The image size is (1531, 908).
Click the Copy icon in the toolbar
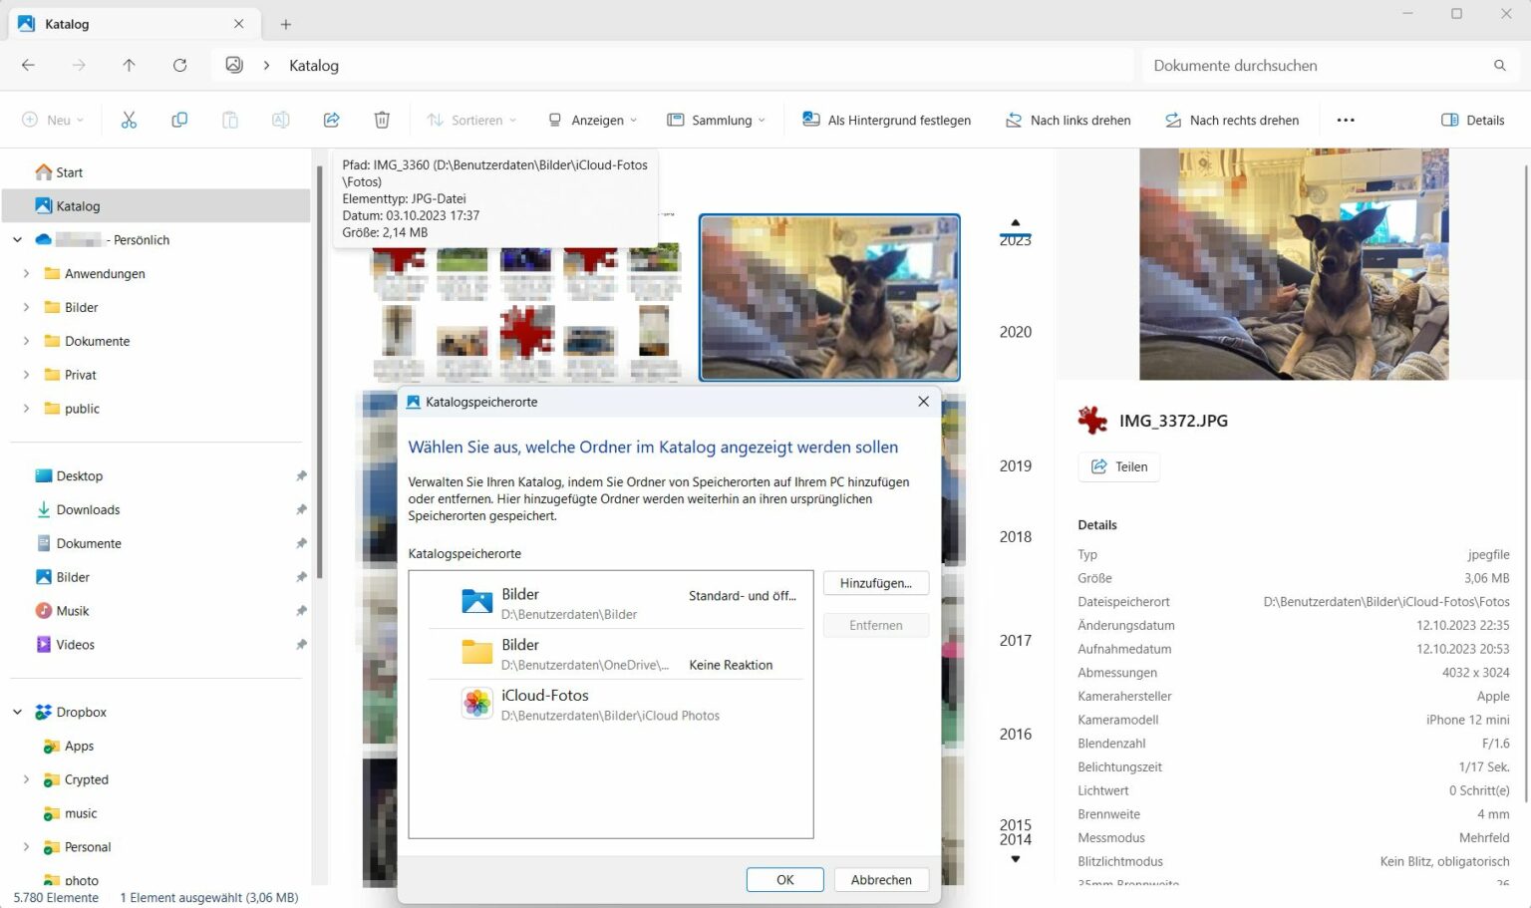point(179,119)
